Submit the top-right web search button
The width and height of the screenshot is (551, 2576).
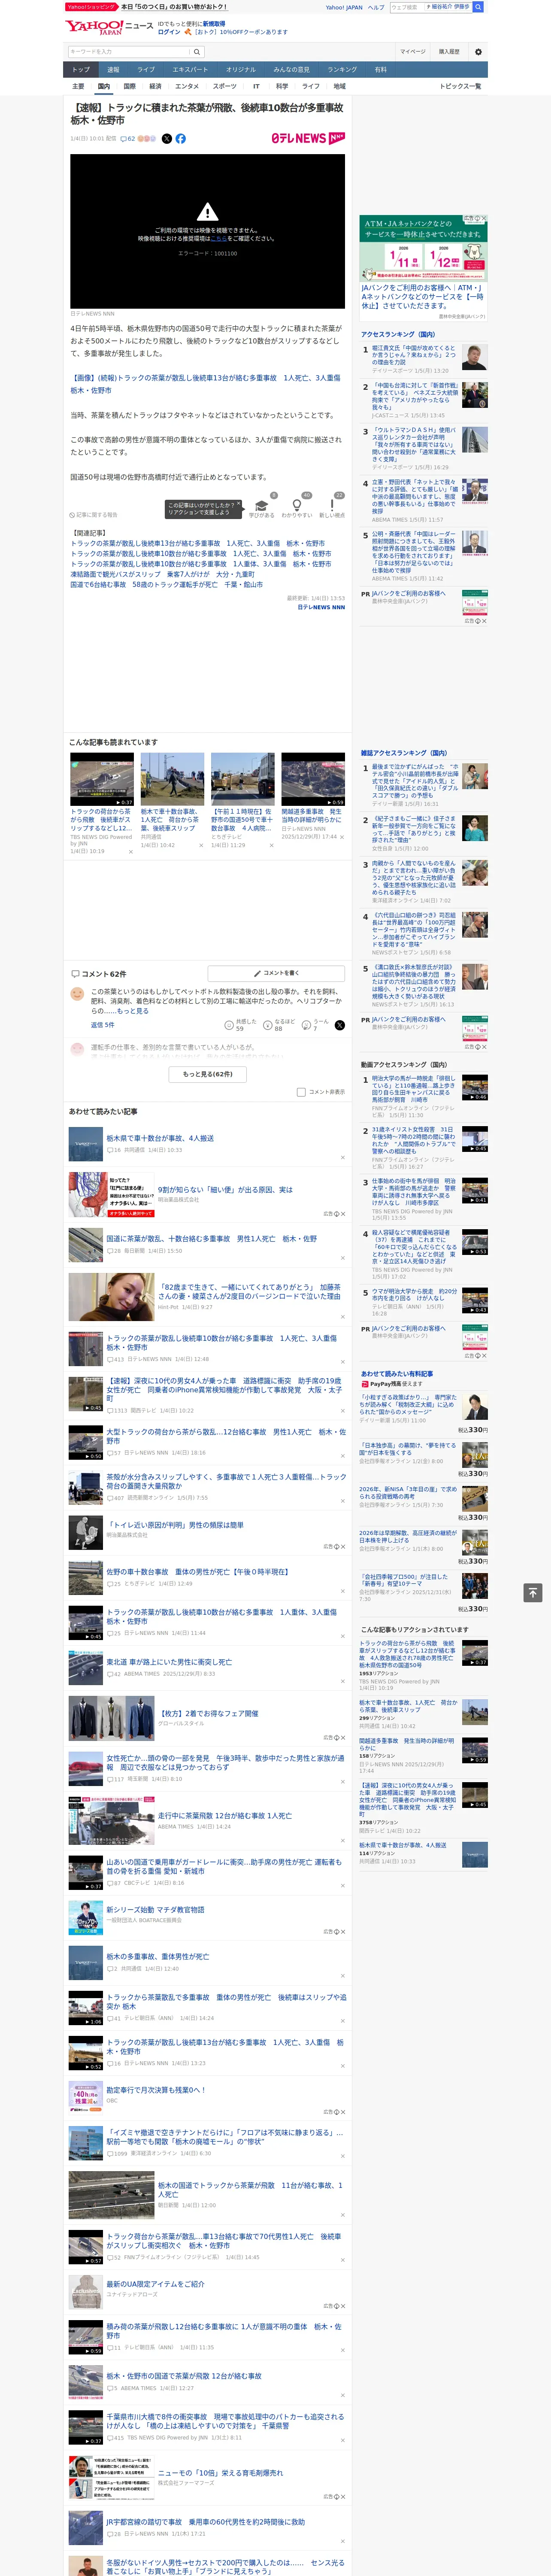pos(478,7)
